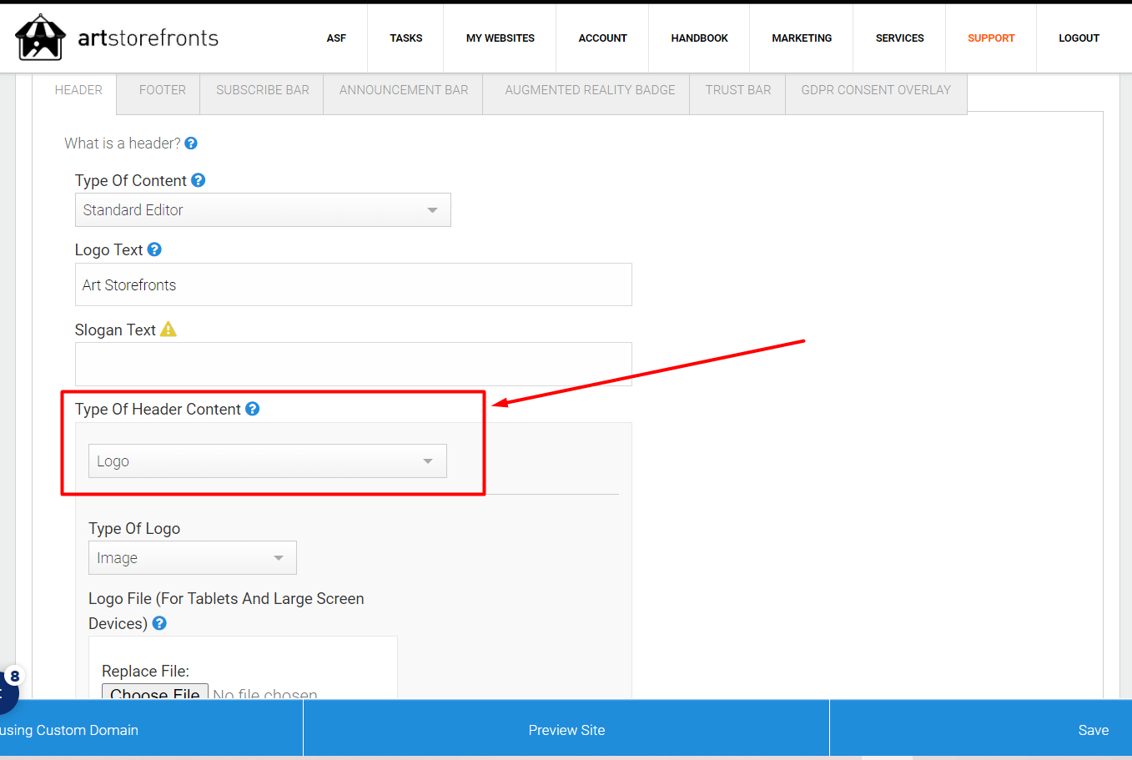
Task: Open My Websites in top navigation
Action: (501, 38)
